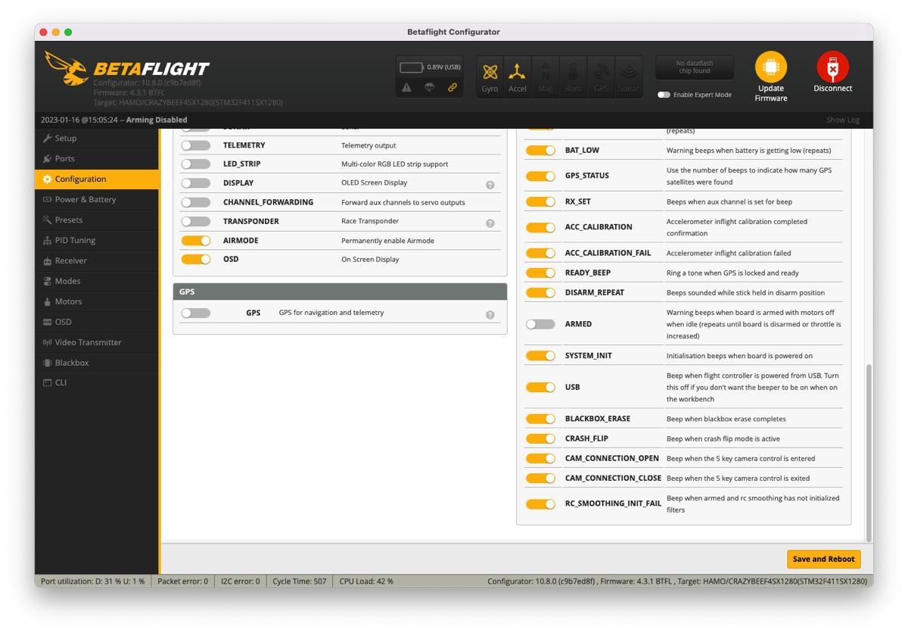The height and width of the screenshot is (633, 908).
Task: Click the Betaflight bee logo
Action: pyautogui.click(x=67, y=68)
